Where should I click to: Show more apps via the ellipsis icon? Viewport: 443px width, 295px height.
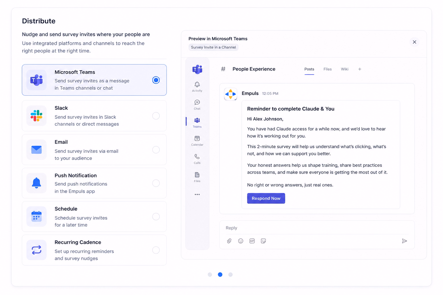pos(197,194)
